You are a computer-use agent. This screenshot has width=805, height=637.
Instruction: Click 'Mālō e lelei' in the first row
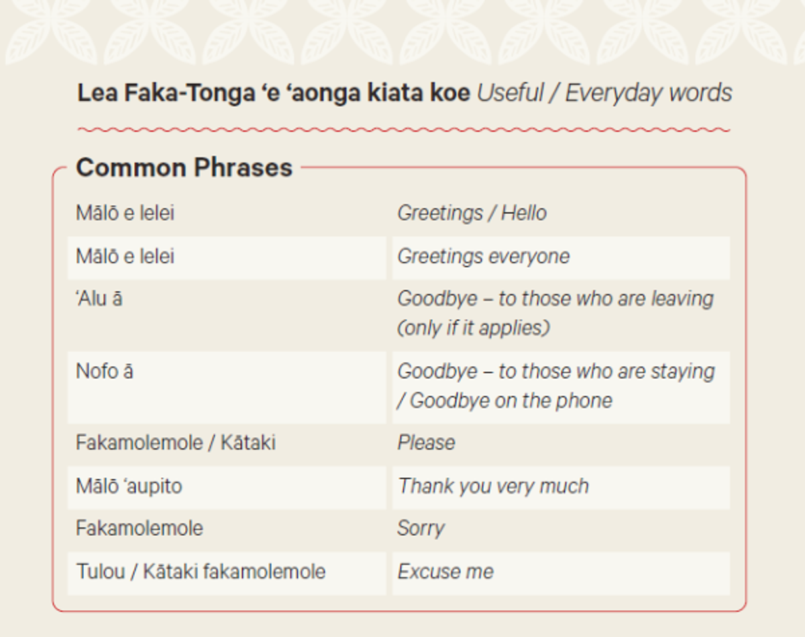pos(125,213)
